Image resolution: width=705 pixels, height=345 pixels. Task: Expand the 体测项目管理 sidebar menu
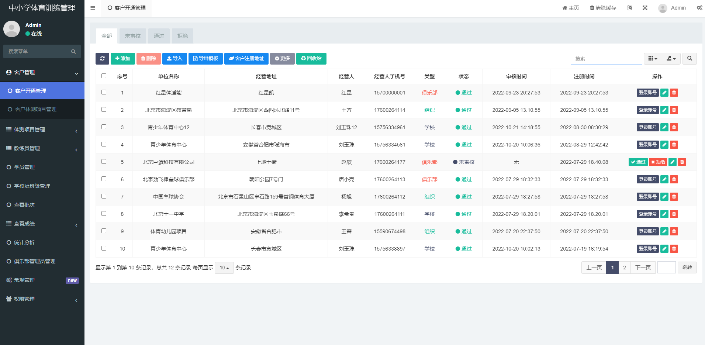coord(42,130)
